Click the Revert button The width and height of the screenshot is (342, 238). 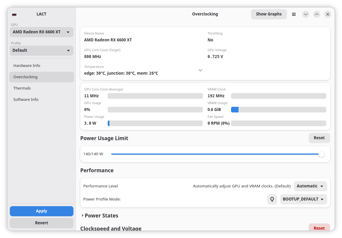[x=41, y=223]
